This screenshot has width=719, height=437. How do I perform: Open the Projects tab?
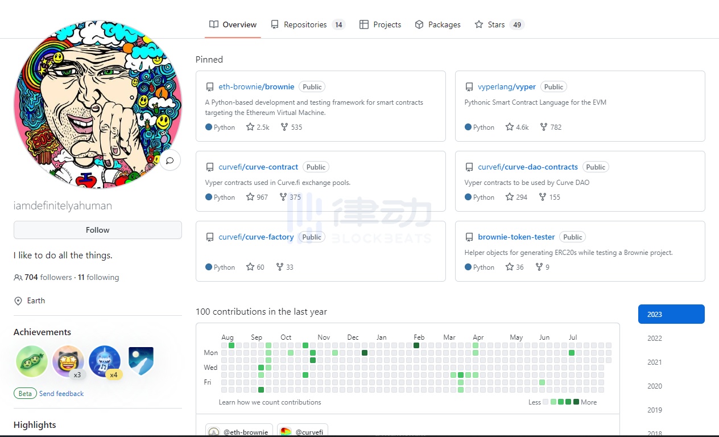380,24
